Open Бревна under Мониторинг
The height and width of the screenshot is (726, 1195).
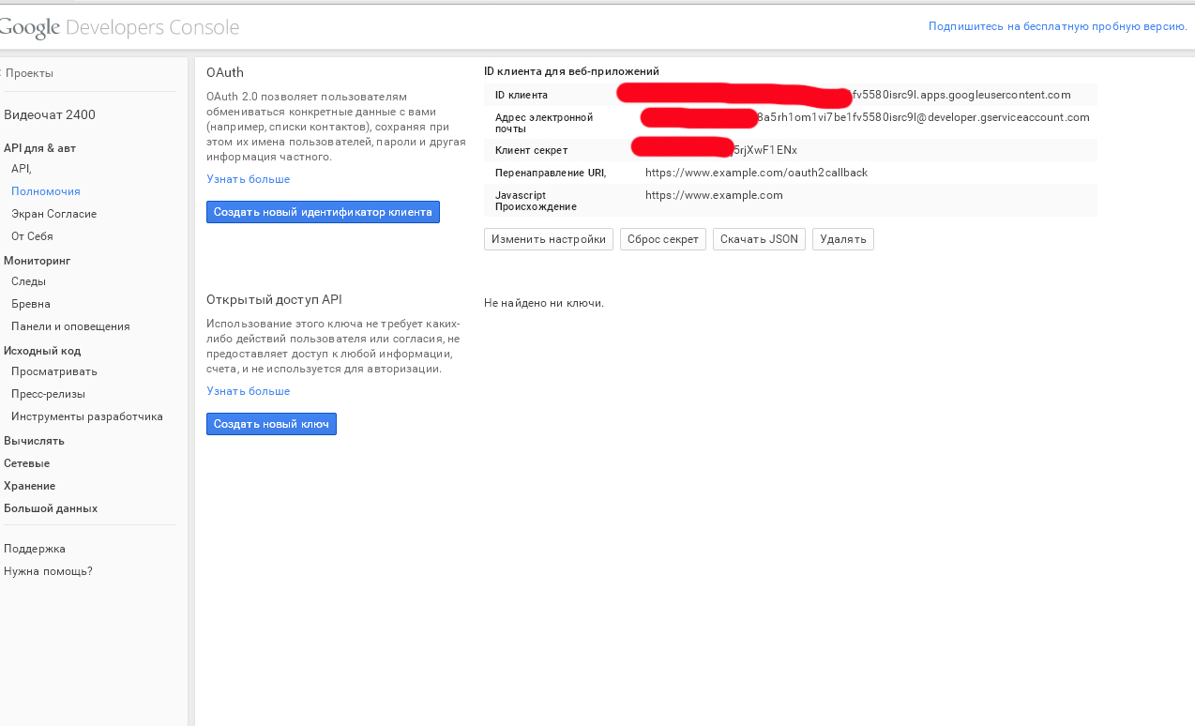(31, 304)
